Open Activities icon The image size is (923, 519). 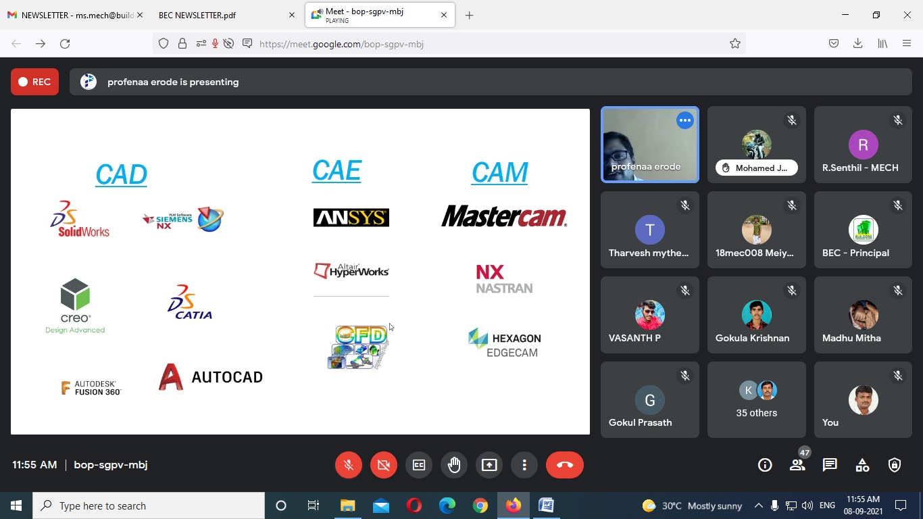tap(862, 465)
